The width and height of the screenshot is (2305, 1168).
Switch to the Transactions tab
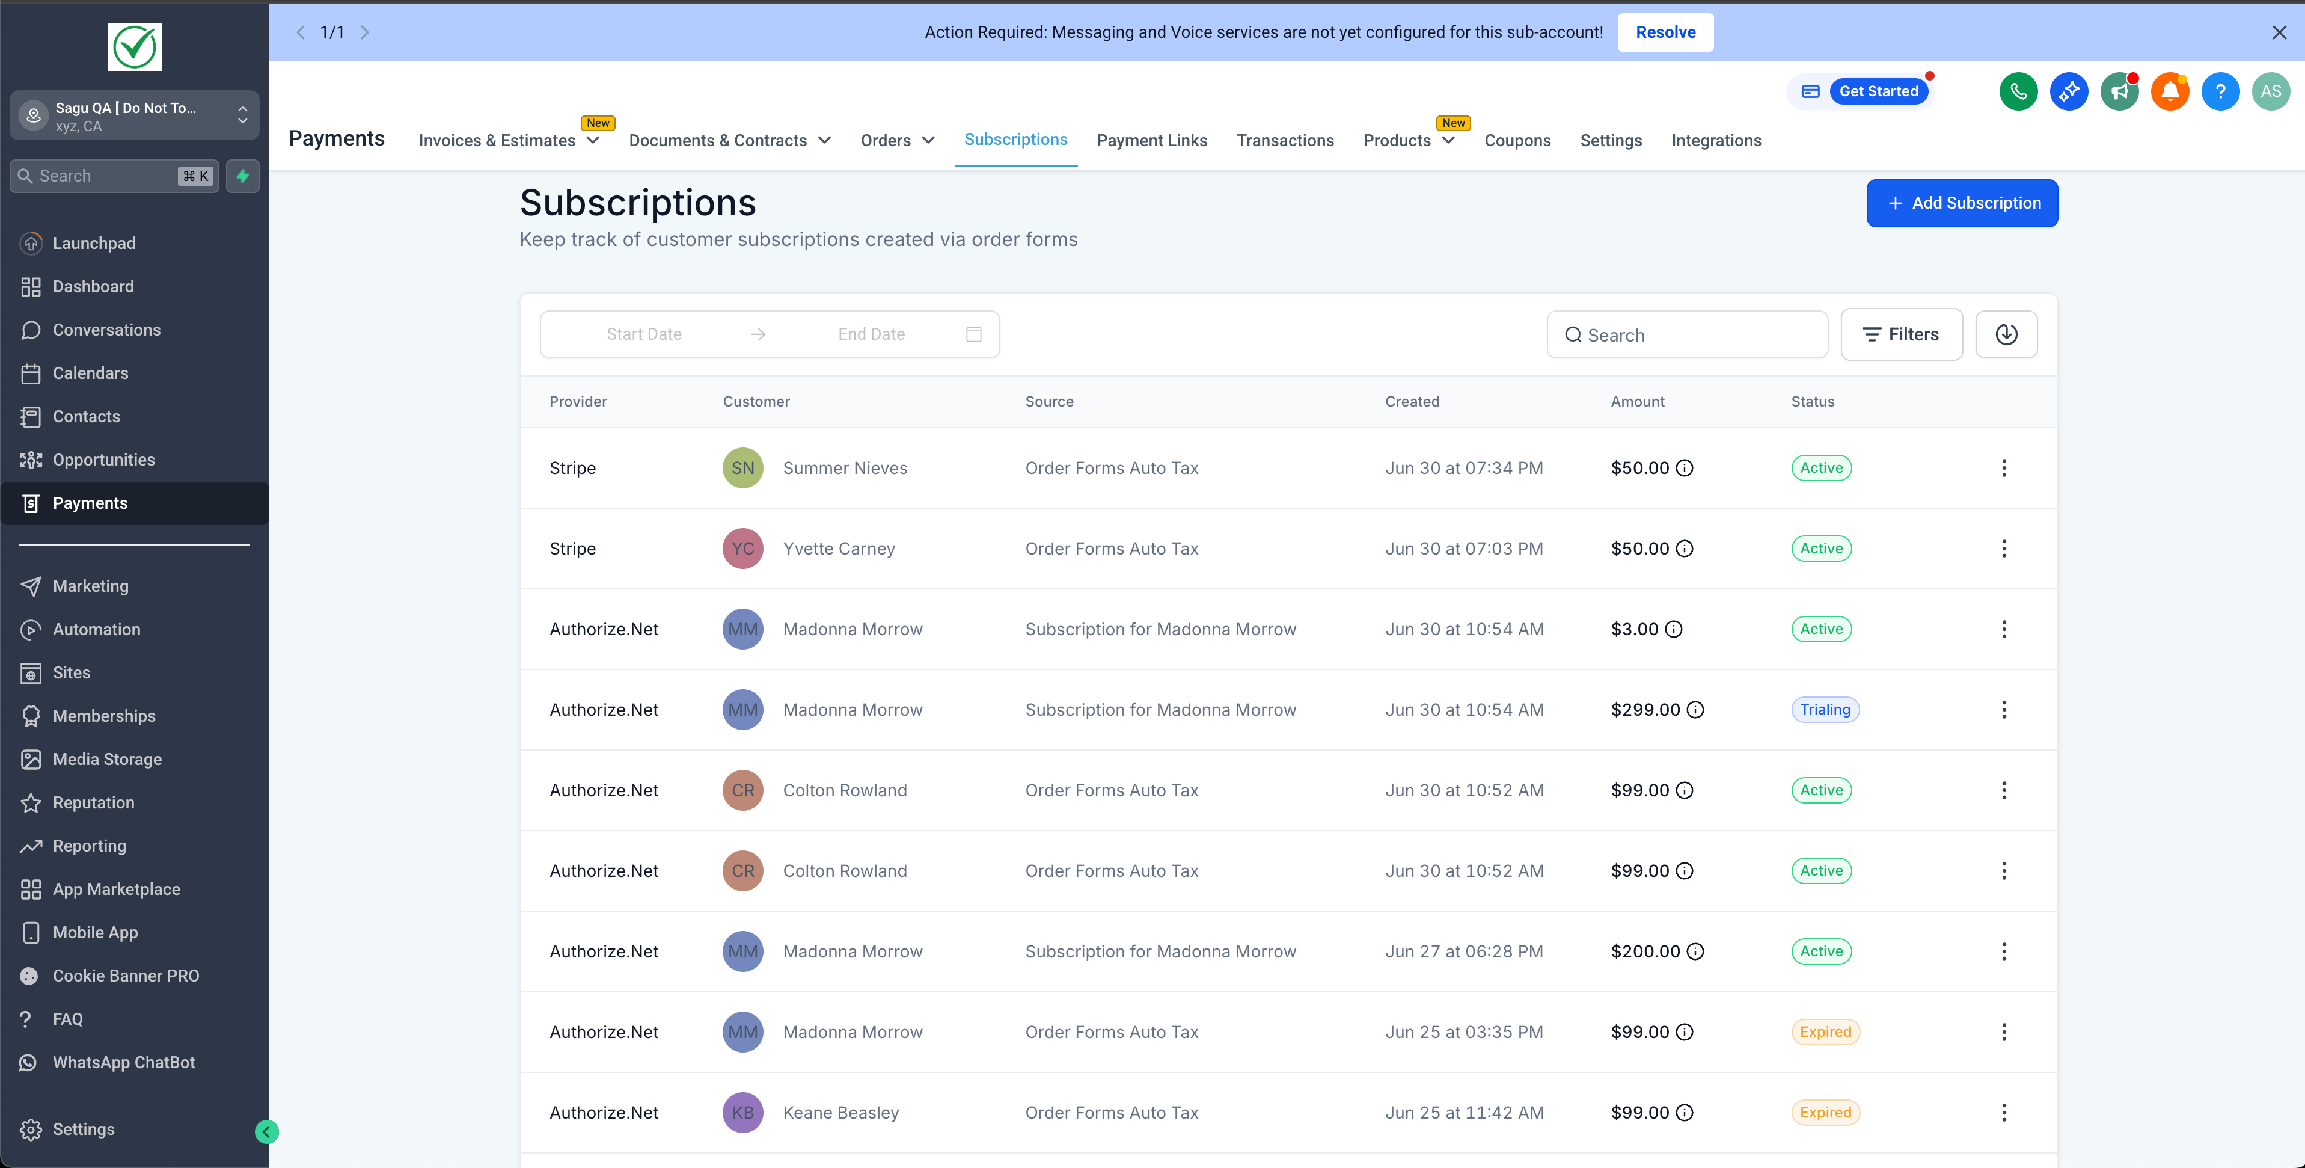[x=1284, y=141]
